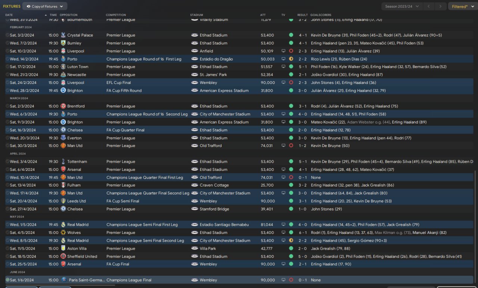The width and height of the screenshot is (478, 288).
Task: Open the Wolves opposition link
Action: pyautogui.click(x=74, y=232)
